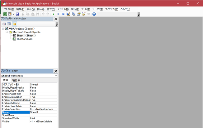Click the Break pause icon
Image resolution: width=203 pixels, height=128 pixels.
pos(59,14)
